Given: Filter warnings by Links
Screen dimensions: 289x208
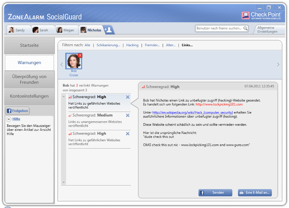Looking at the screenshot, I should (x=187, y=45).
